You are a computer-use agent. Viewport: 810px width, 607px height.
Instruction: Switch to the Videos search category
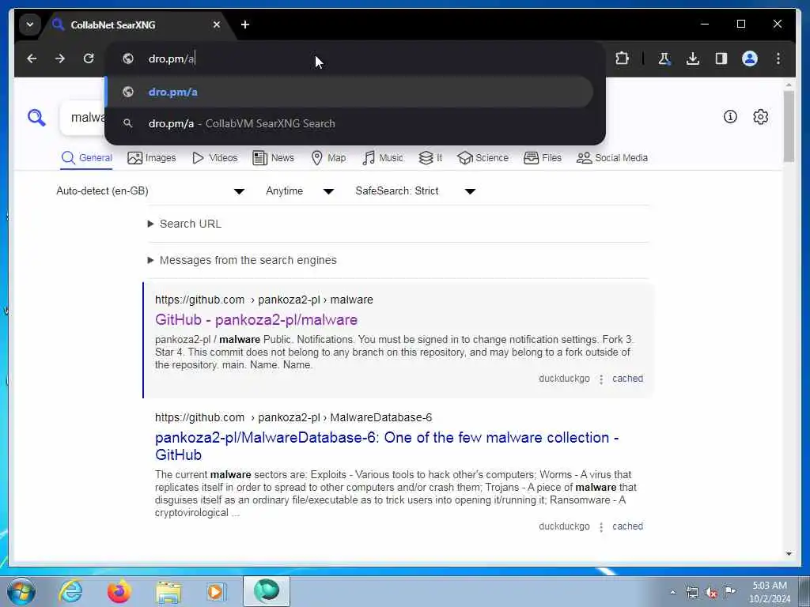215,158
